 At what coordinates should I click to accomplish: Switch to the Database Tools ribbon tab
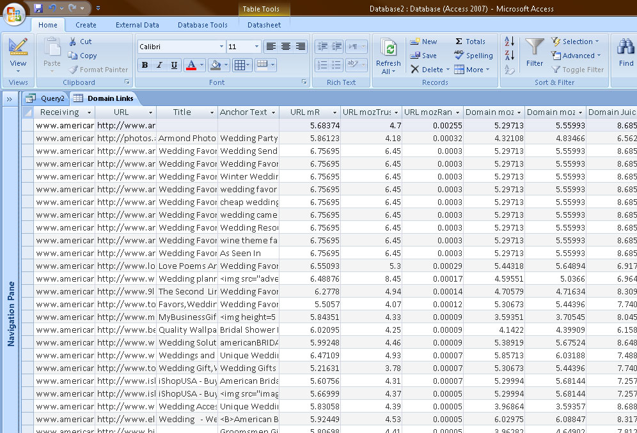tap(202, 25)
